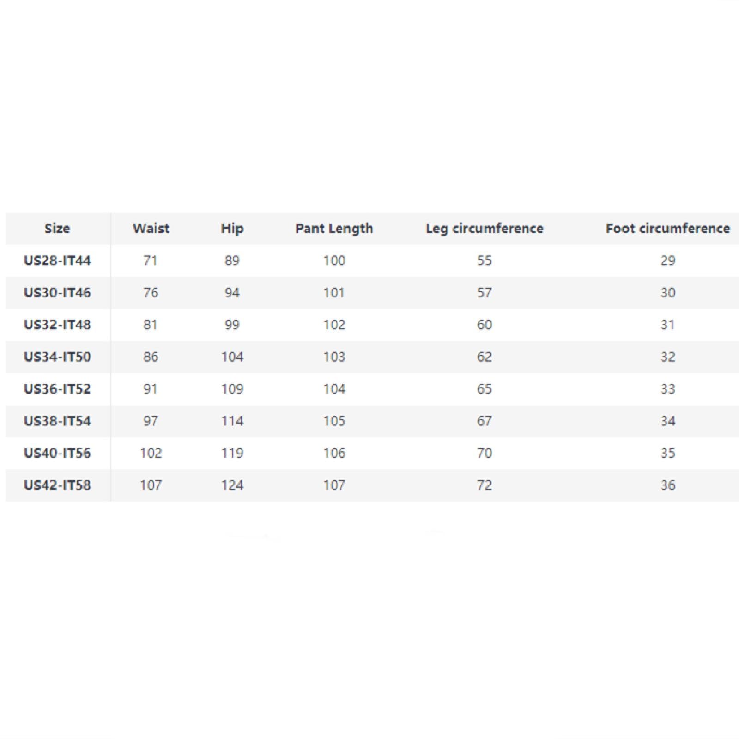Click foot circumference value 36

click(x=668, y=485)
